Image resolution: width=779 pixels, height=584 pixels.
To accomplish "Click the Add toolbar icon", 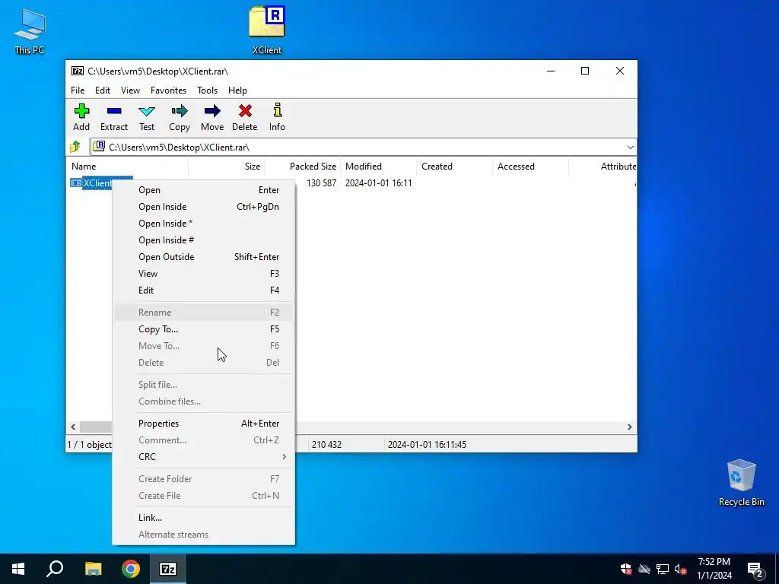I will pos(81,117).
